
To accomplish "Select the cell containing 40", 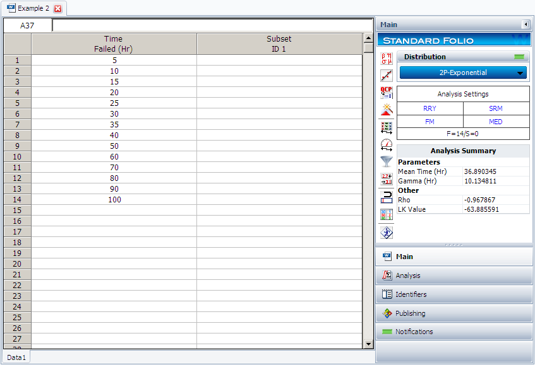I will tap(114, 135).
